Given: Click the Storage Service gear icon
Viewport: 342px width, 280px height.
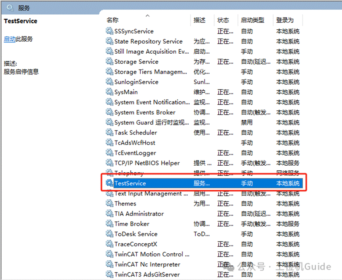Looking at the screenshot, I should coord(109,61).
